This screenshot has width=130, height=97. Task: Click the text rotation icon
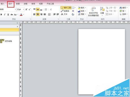pos(51,10)
